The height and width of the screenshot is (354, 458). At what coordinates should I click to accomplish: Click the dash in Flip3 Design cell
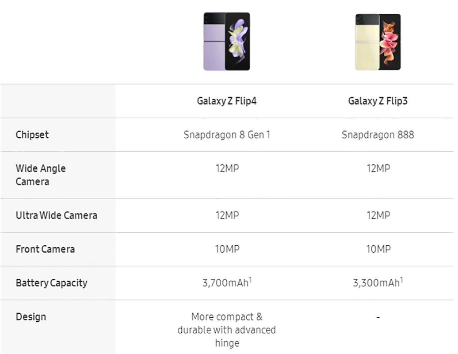pos(378,317)
